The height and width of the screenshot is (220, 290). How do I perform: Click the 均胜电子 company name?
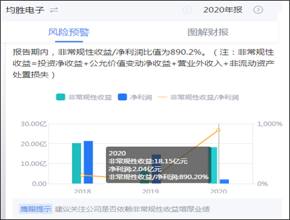[25, 10]
